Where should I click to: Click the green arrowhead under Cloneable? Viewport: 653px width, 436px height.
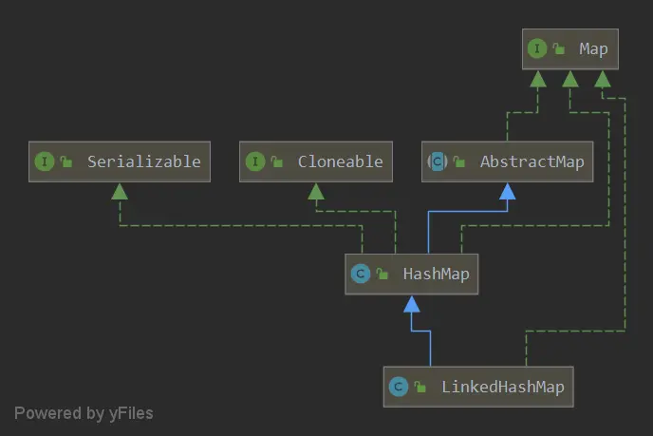click(x=316, y=192)
